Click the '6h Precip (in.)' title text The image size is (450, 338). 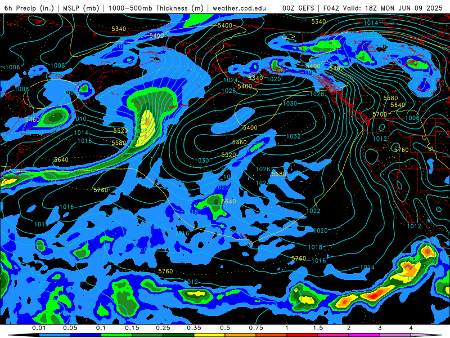click(x=29, y=8)
